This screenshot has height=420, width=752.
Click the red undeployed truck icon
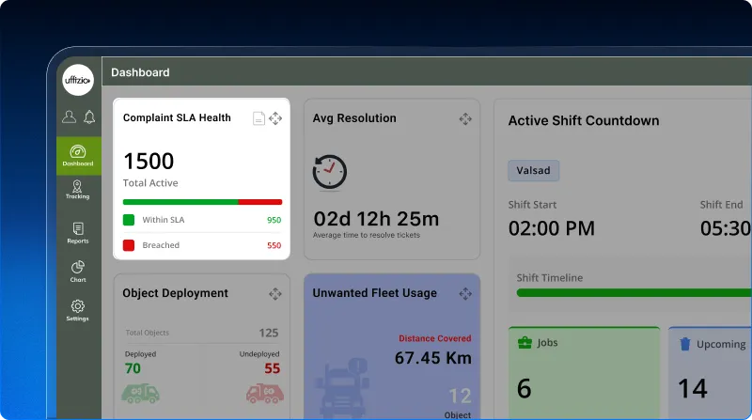(x=265, y=393)
